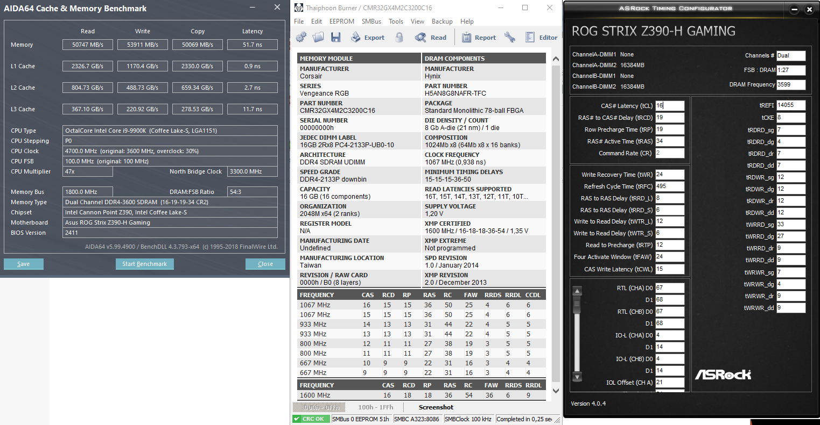Click the RAS# to CAS# Delay (tRCD) field

670,118
